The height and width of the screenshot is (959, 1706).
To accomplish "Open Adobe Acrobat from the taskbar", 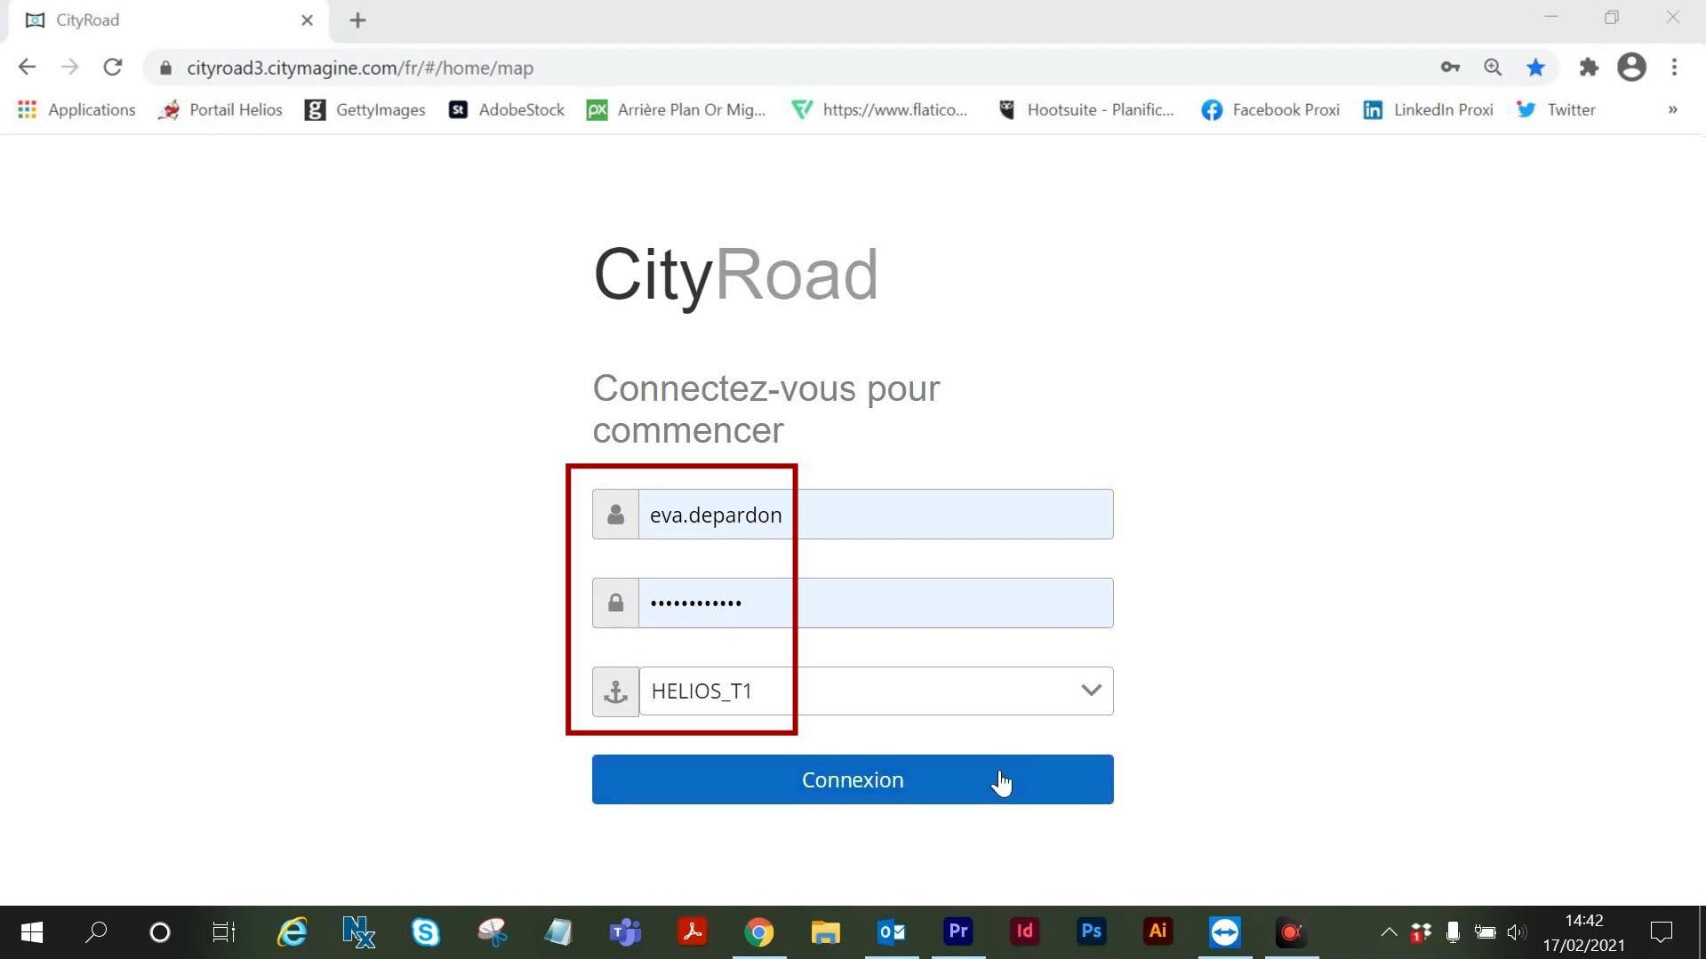I will point(692,932).
